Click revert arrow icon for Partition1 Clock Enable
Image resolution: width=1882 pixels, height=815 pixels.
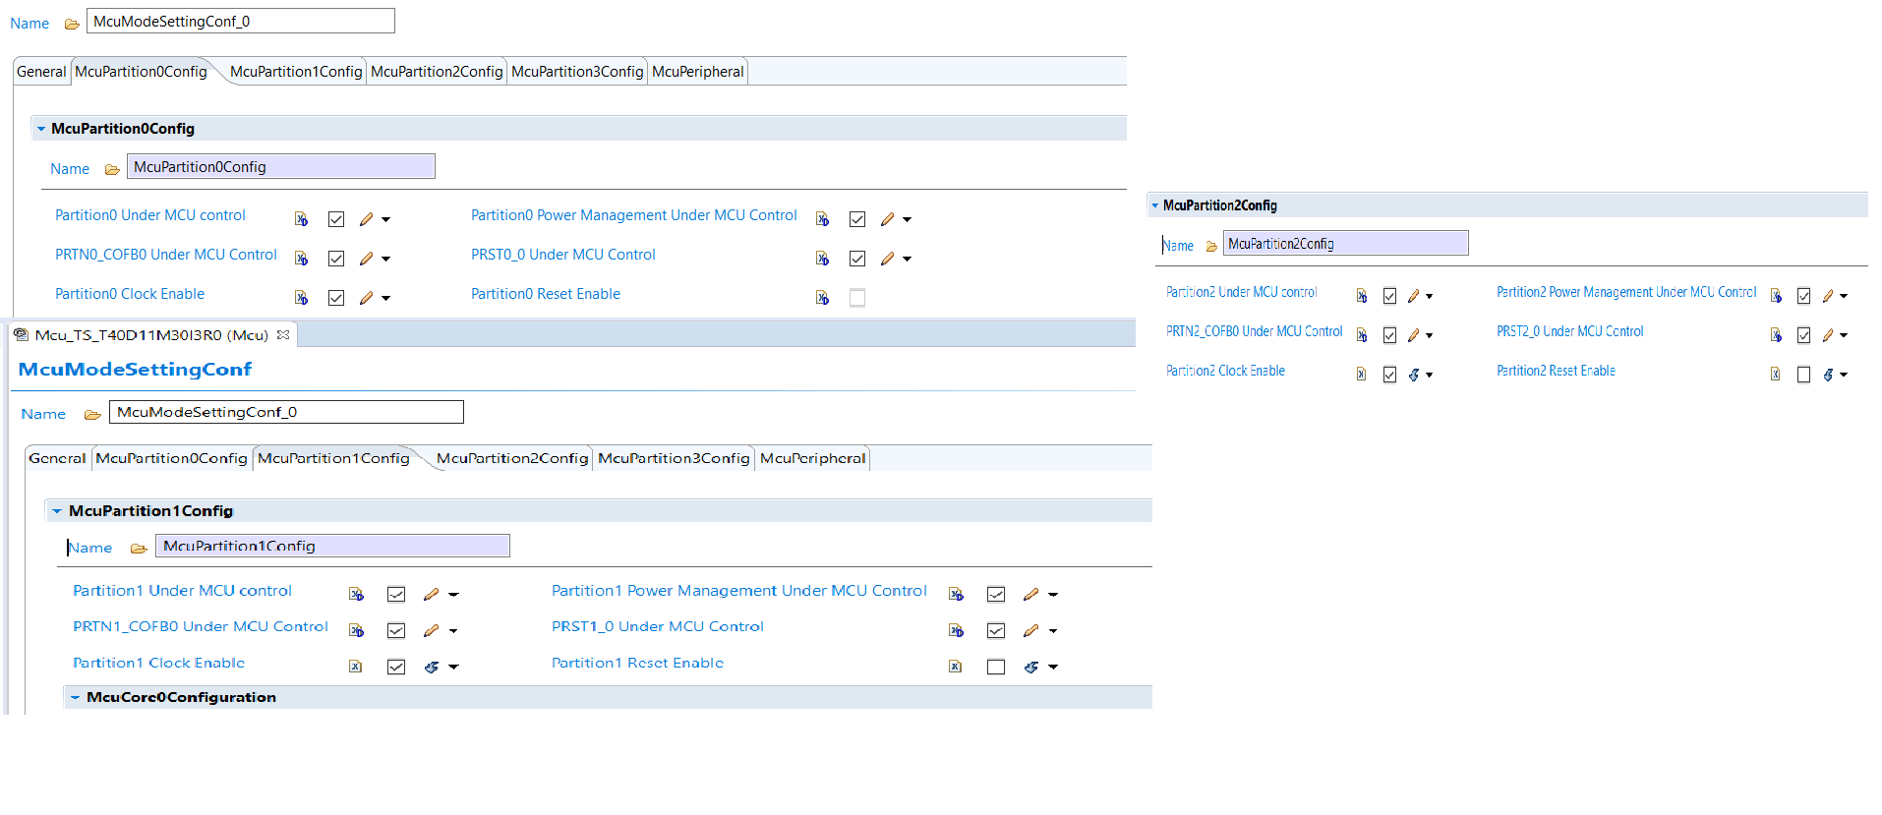tap(431, 667)
